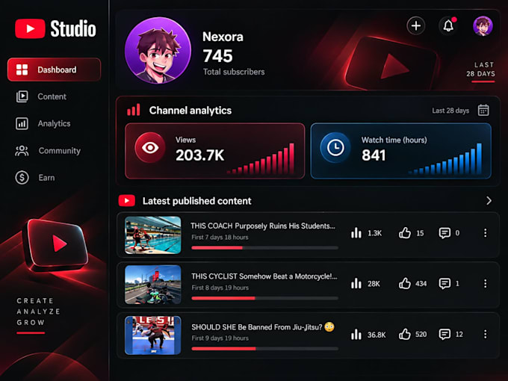The width and height of the screenshot is (508, 381).
Task: Open more options for THIS COACH video
Action: pos(486,233)
